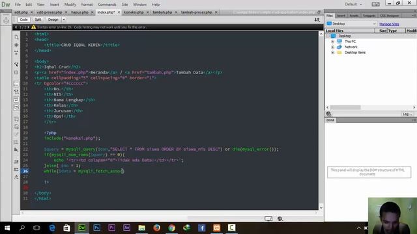Expand the This PC tree node
Screen dimensions: 417x234
point(332,42)
